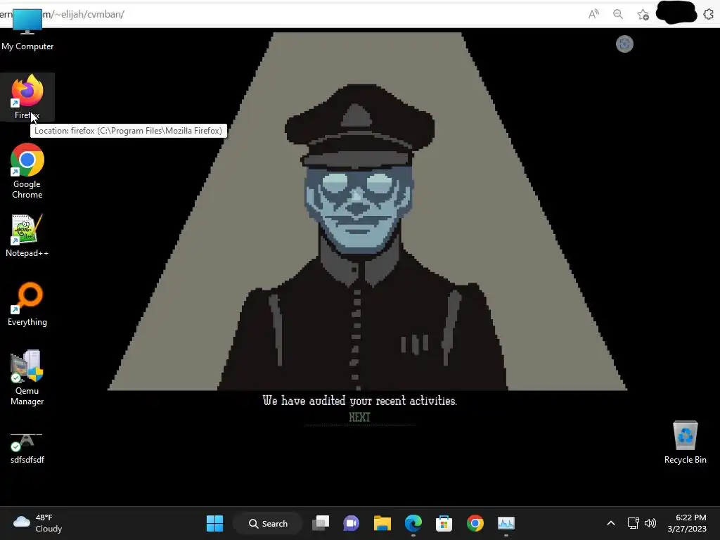Open Google Chrome from the taskbar

pyautogui.click(x=475, y=523)
